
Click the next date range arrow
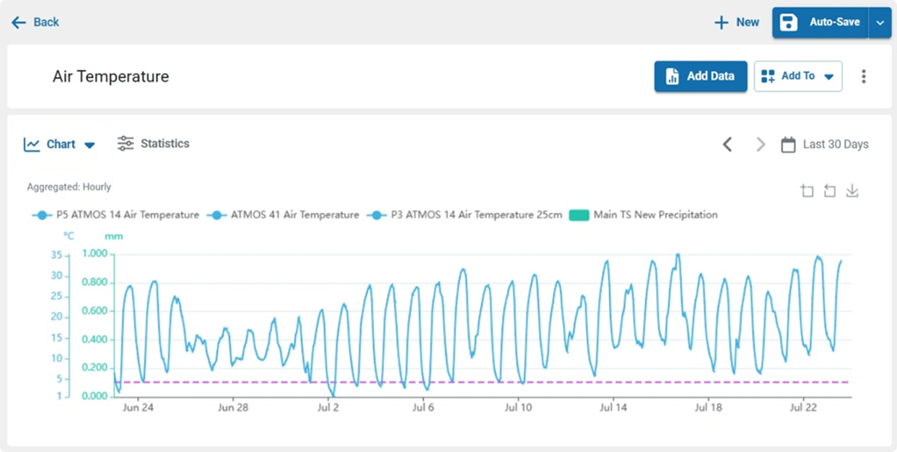coord(761,144)
